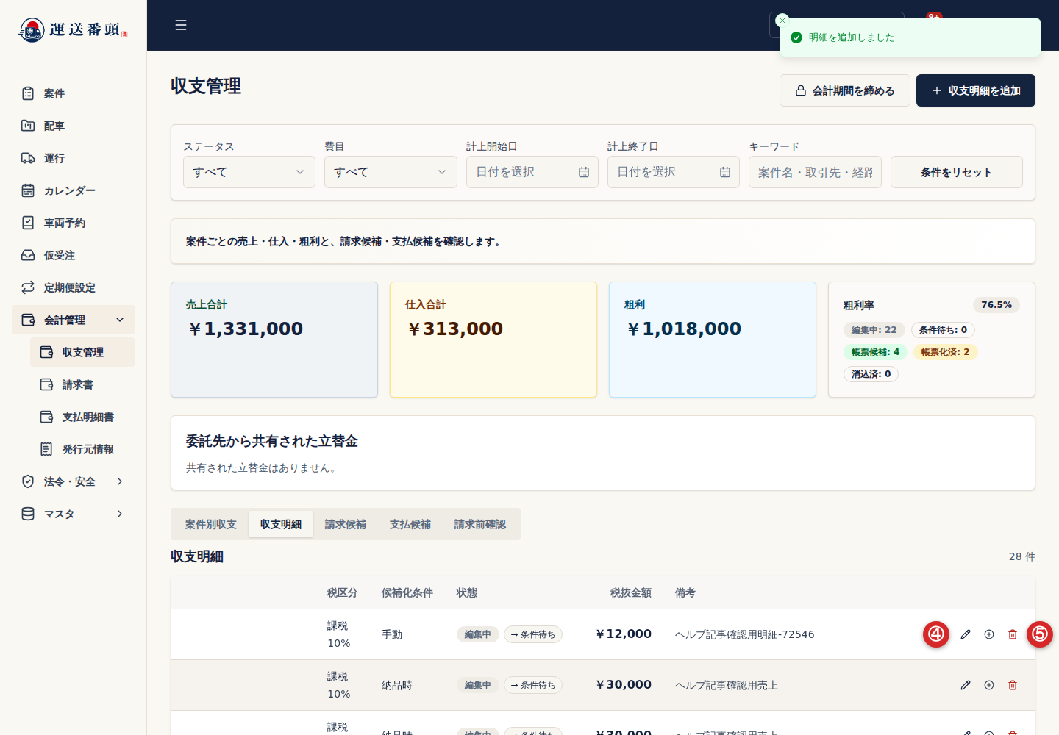Viewport: 1059px width, 735px height.
Task: Click the 運送番頭 logo
Action: click(73, 30)
